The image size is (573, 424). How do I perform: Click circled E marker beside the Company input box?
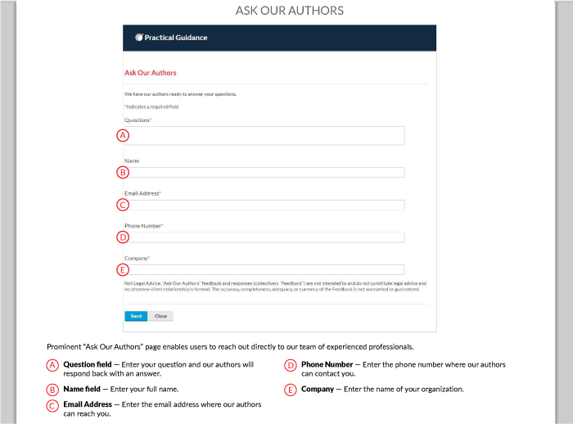(123, 269)
